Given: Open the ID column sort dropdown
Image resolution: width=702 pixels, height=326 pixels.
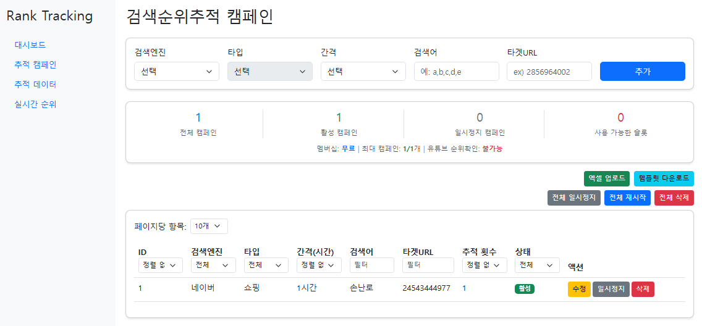Looking at the screenshot, I should [160, 265].
